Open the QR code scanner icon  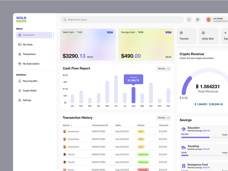click(198, 20)
